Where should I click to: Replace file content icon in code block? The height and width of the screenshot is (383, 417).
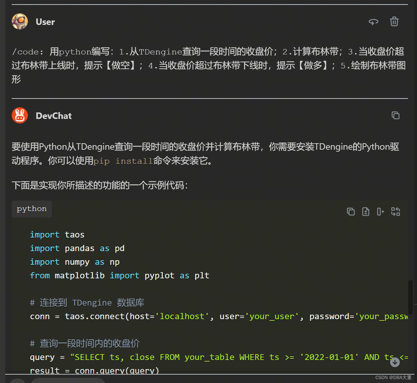point(395,212)
